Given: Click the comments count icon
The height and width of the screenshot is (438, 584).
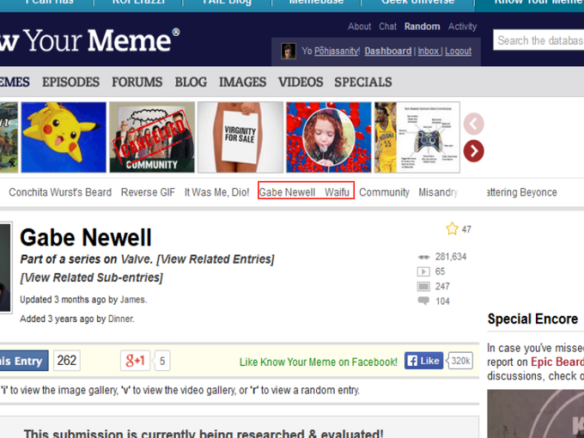Looking at the screenshot, I should [423, 301].
